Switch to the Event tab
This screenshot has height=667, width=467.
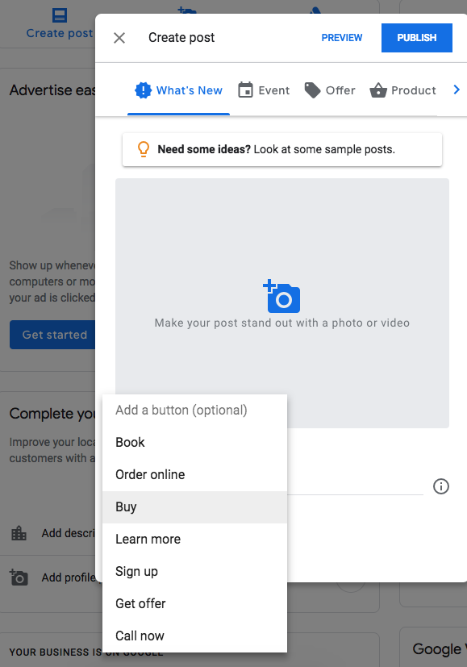264,90
